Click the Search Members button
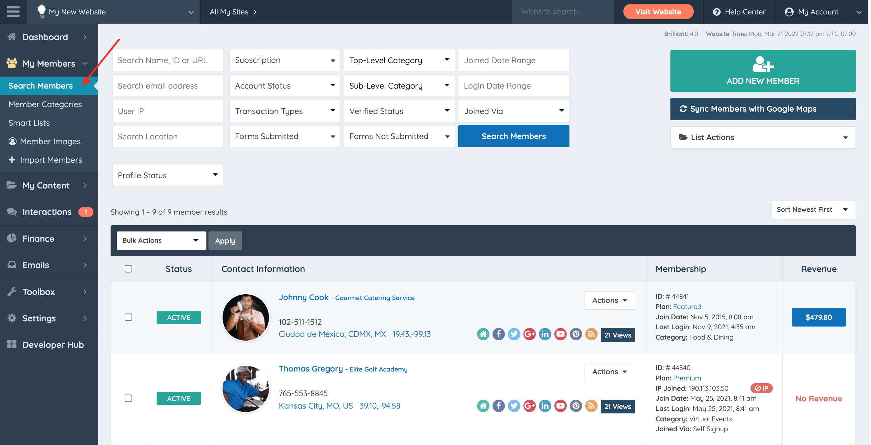871x445 pixels. (513, 136)
